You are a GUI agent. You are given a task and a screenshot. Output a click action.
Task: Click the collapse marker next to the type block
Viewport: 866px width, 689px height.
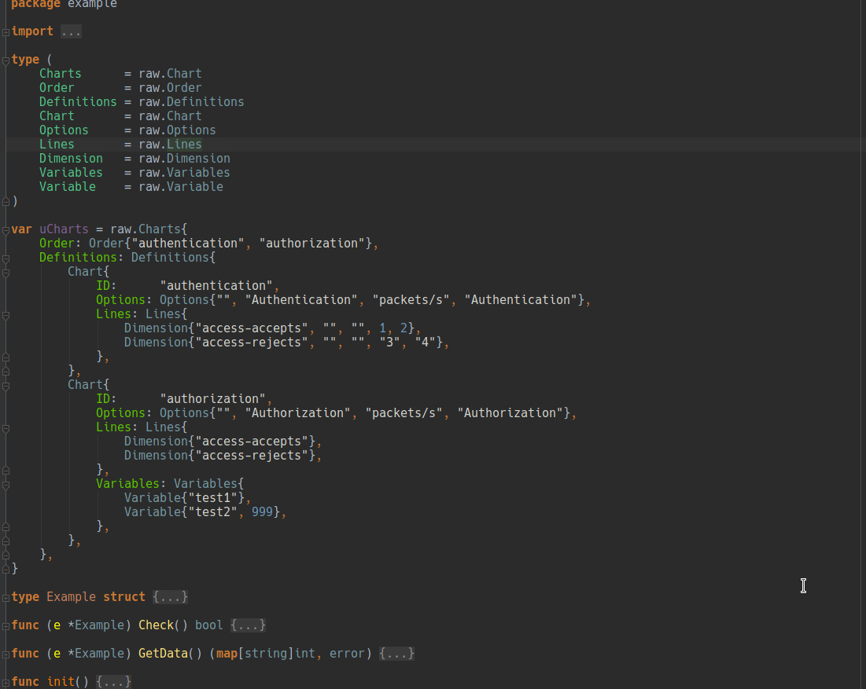pyautogui.click(x=6, y=59)
